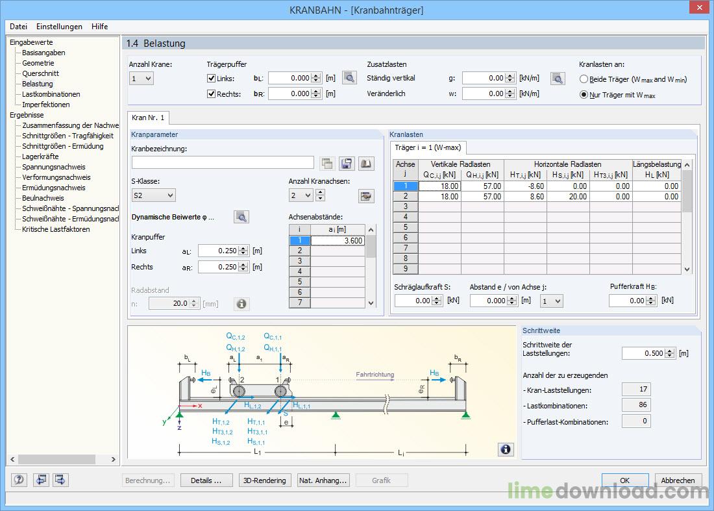The height and width of the screenshot is (511, 714).
Task: Expand the S-Klasse dropdown
Action: point(153,195)
